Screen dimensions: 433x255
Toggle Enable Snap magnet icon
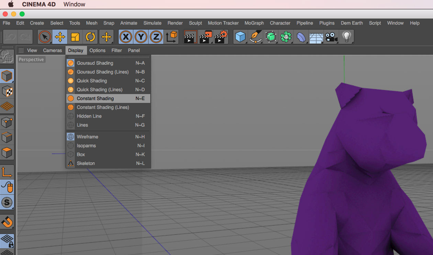click(x=7, y=222)
